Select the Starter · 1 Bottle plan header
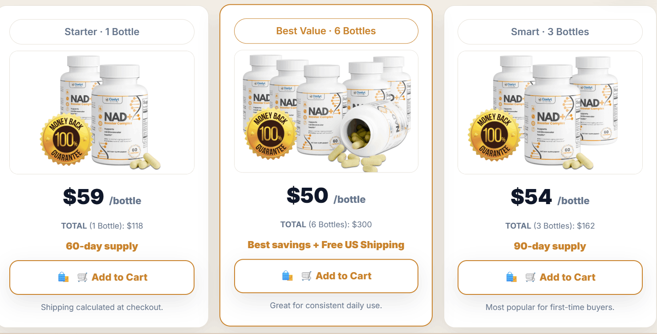The image size is (657, 334). (x=101, y=32)
